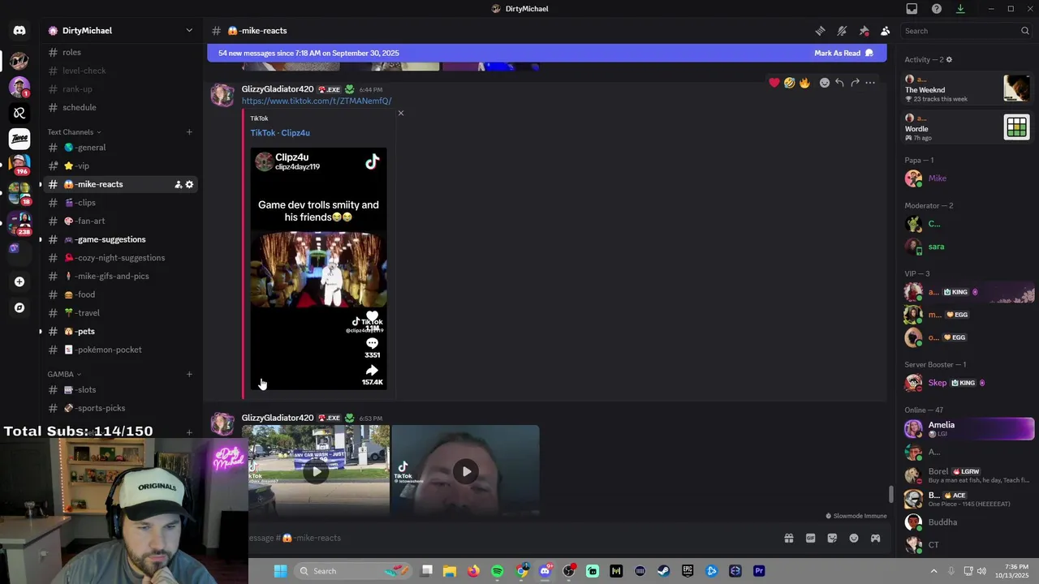Toggle notification bell in channel header
This screenshot has width=1039, height=584.
click(x=842, y=31)
